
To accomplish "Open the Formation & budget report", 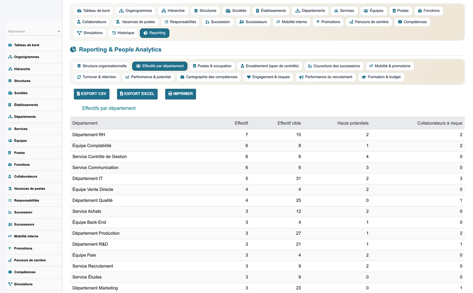I will [x=381, y=77].
